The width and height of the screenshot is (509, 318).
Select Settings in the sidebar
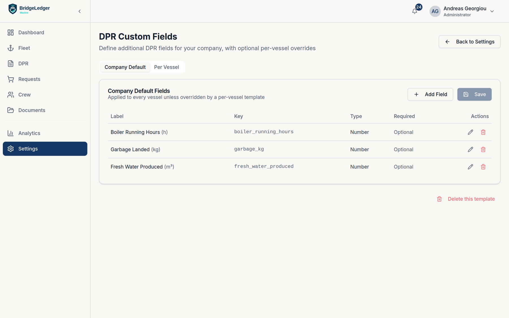[x=45, y=149]
